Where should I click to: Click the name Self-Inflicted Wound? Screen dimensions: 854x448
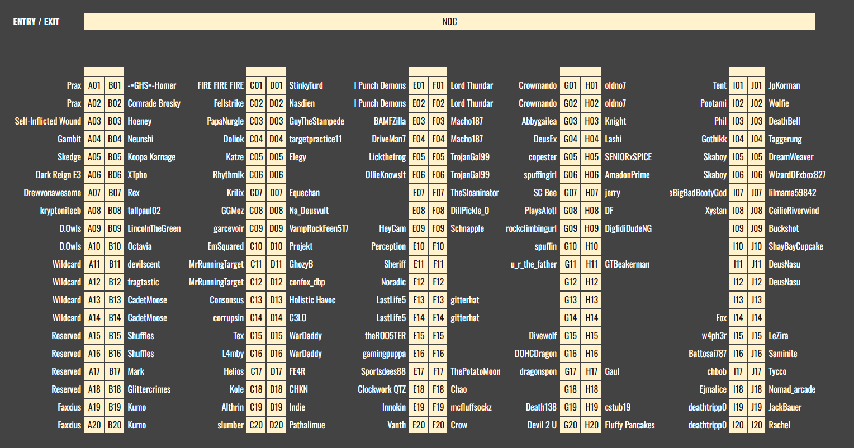[48, 121]
